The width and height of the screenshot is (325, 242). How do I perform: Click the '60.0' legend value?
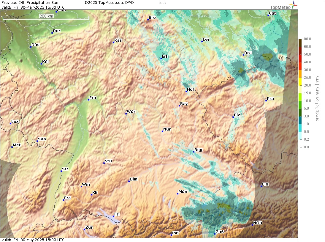pos(307,47)
